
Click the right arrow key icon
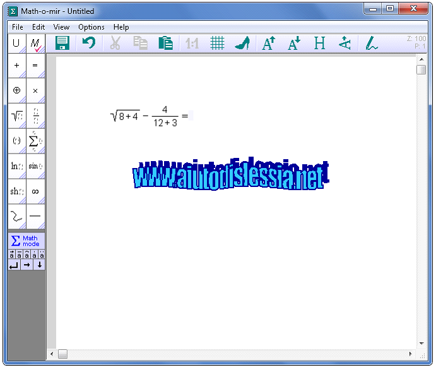click(x=27, y=265)
